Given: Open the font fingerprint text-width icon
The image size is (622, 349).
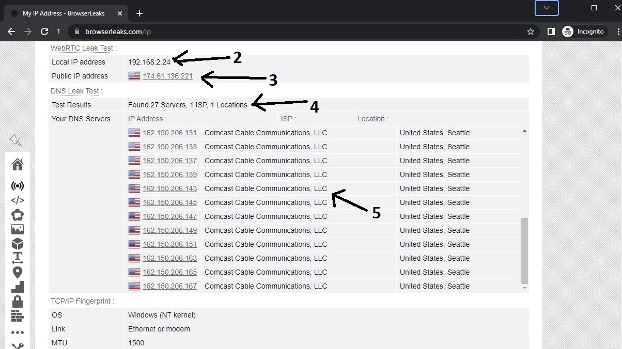Looking at the screenshot, I should (18, 258).
